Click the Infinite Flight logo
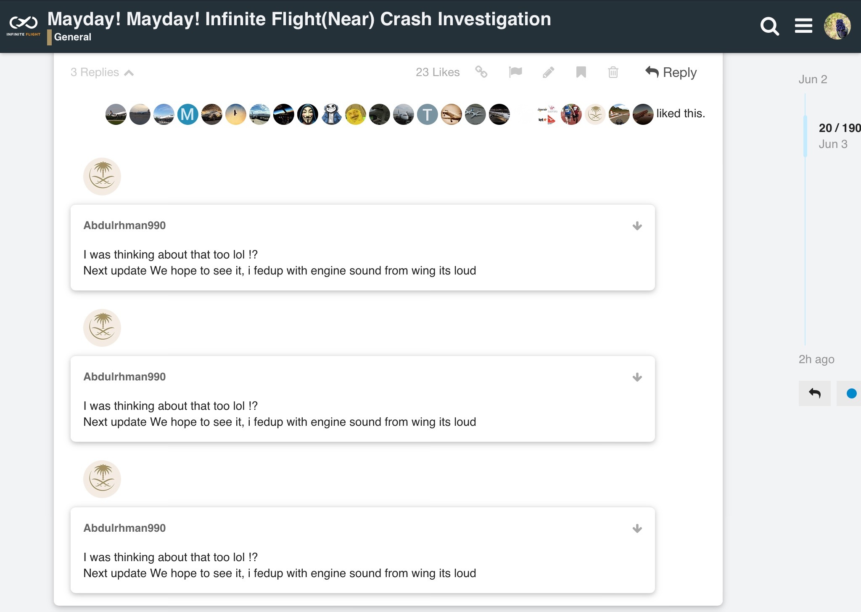861x612 pixels. [x=24, y=25]
